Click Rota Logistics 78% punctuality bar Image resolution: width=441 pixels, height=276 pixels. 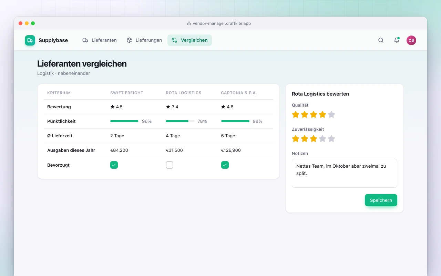(x=180, y=121)
